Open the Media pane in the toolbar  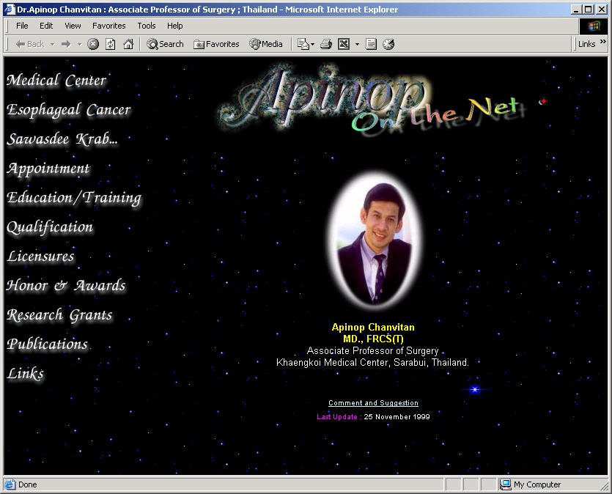[x=266, y=44]
